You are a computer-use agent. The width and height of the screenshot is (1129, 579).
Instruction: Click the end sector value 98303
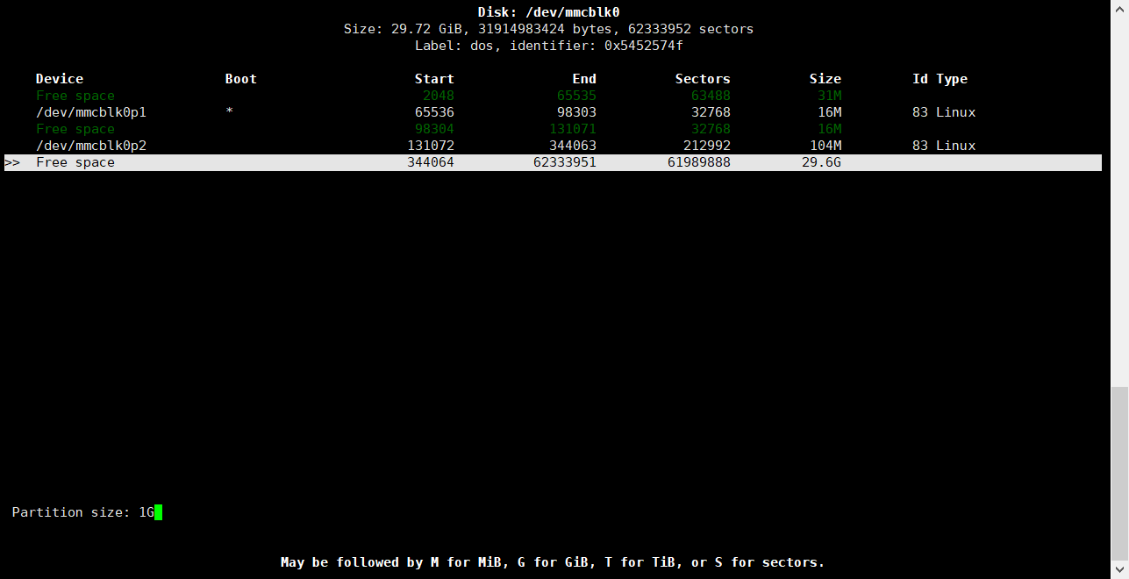pos(576,112)
